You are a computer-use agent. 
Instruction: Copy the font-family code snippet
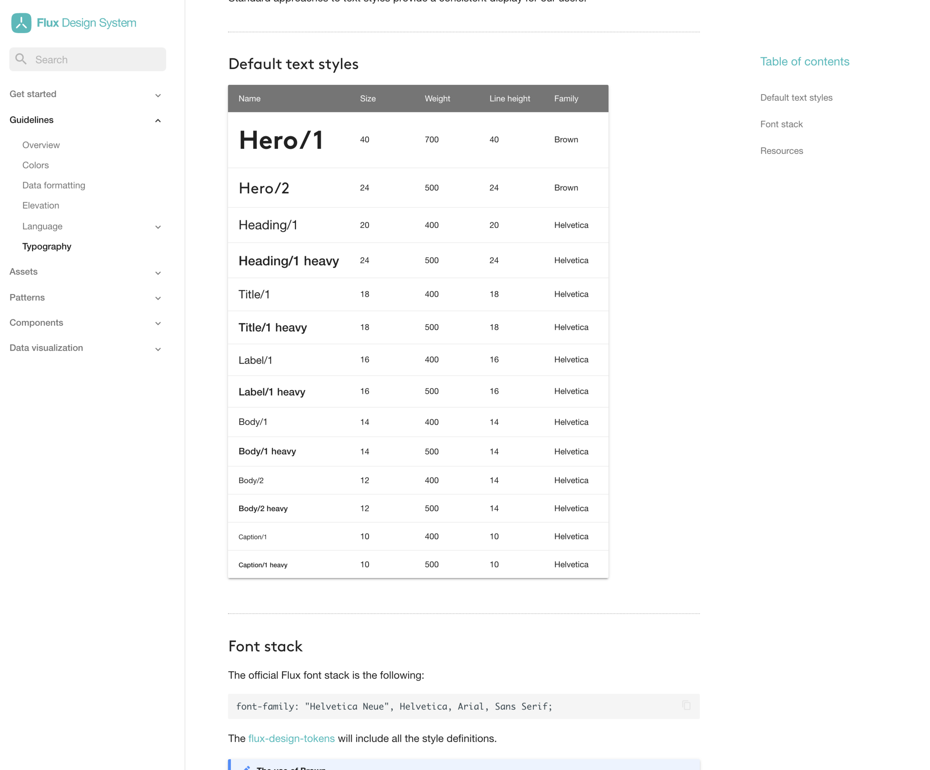coord(686,705)
